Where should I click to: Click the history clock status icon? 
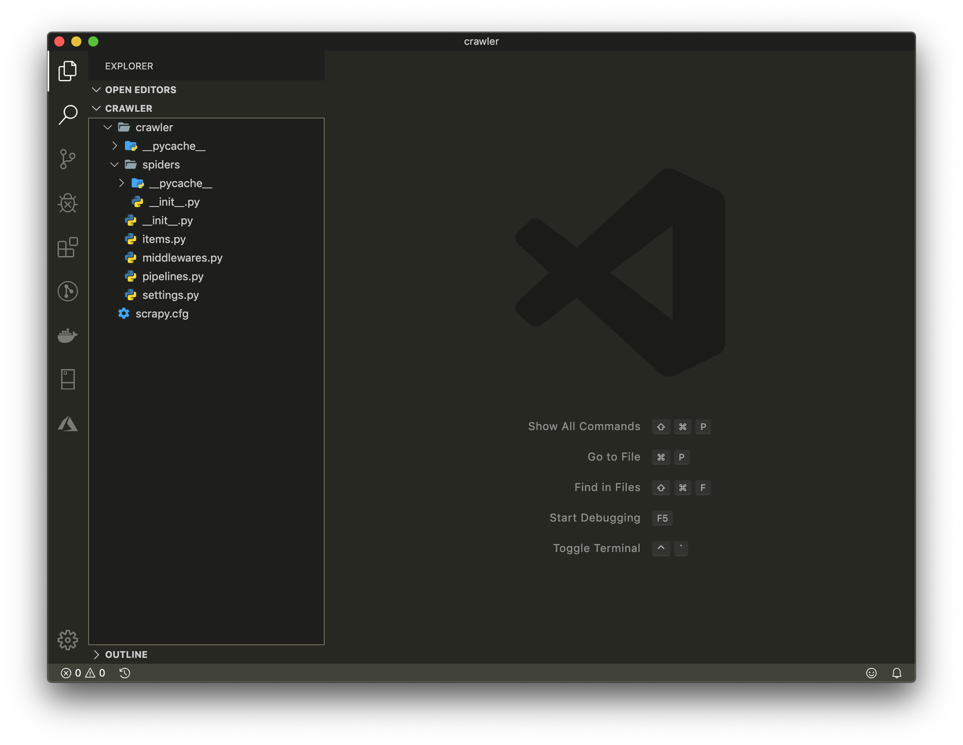pyautogui.click(x=125, y=673)
